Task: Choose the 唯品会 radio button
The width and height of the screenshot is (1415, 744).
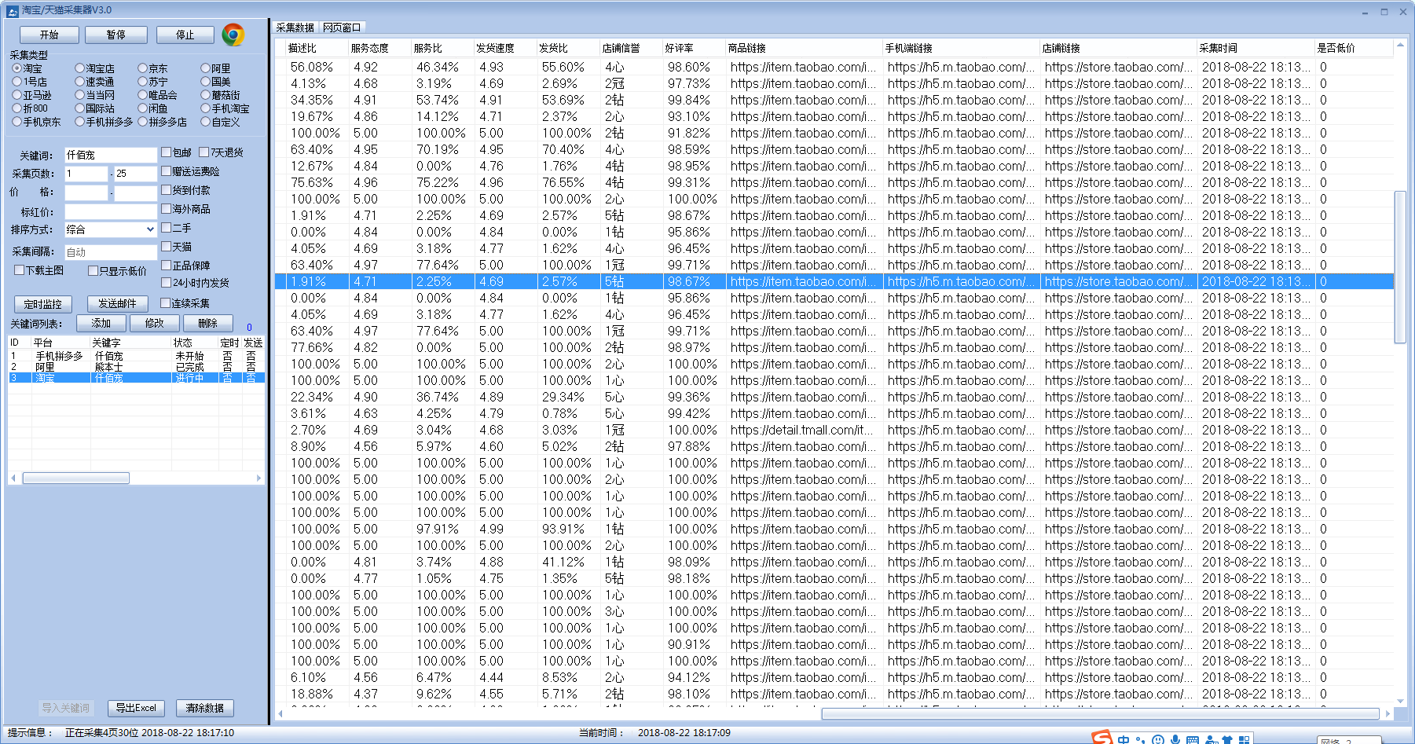Action: pos(157,95)
